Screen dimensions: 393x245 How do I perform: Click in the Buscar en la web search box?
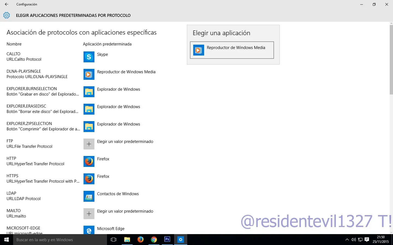tap(60, 240)
